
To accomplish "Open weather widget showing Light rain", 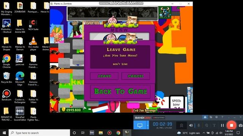I will click(188, 133).
